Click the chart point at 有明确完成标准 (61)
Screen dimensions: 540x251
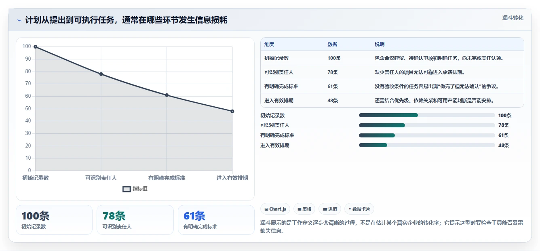[x=167, y=95]
